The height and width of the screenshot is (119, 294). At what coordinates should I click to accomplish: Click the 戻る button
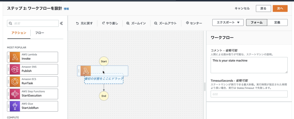pos(263,8)
